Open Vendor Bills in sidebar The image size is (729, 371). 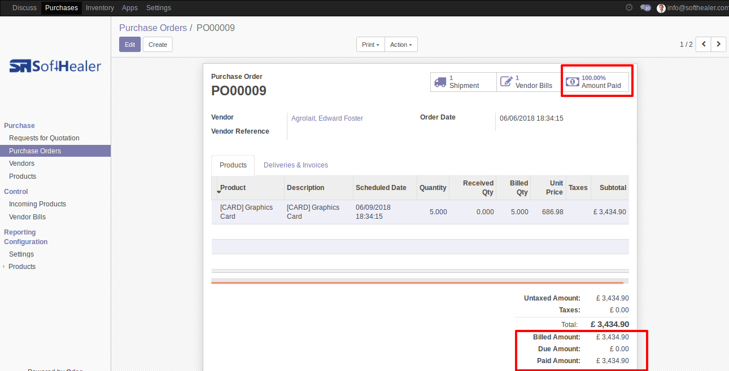[x=27, y=217]
